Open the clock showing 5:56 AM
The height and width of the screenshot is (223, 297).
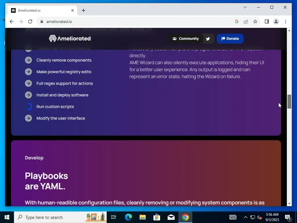pos(272,217)
